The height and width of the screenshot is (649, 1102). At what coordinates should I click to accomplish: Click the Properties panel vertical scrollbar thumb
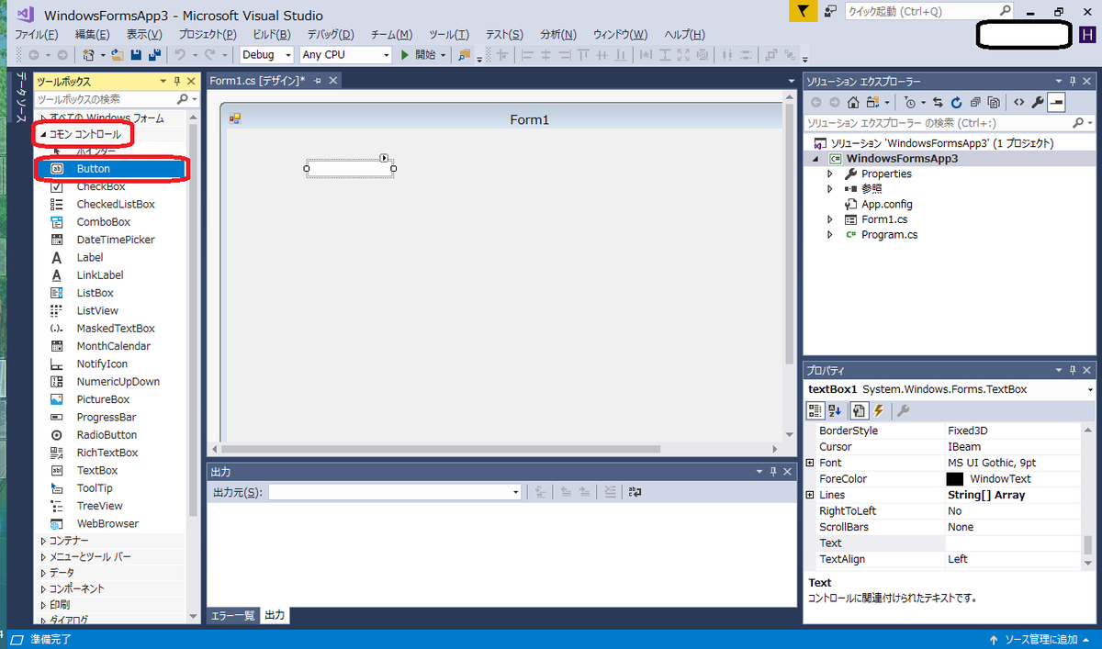pyautogui.click(x=1089, y=545)
